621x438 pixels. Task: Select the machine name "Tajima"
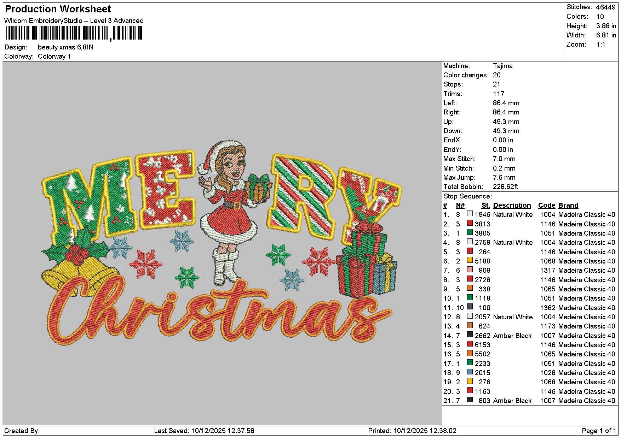tap(502, 66)
